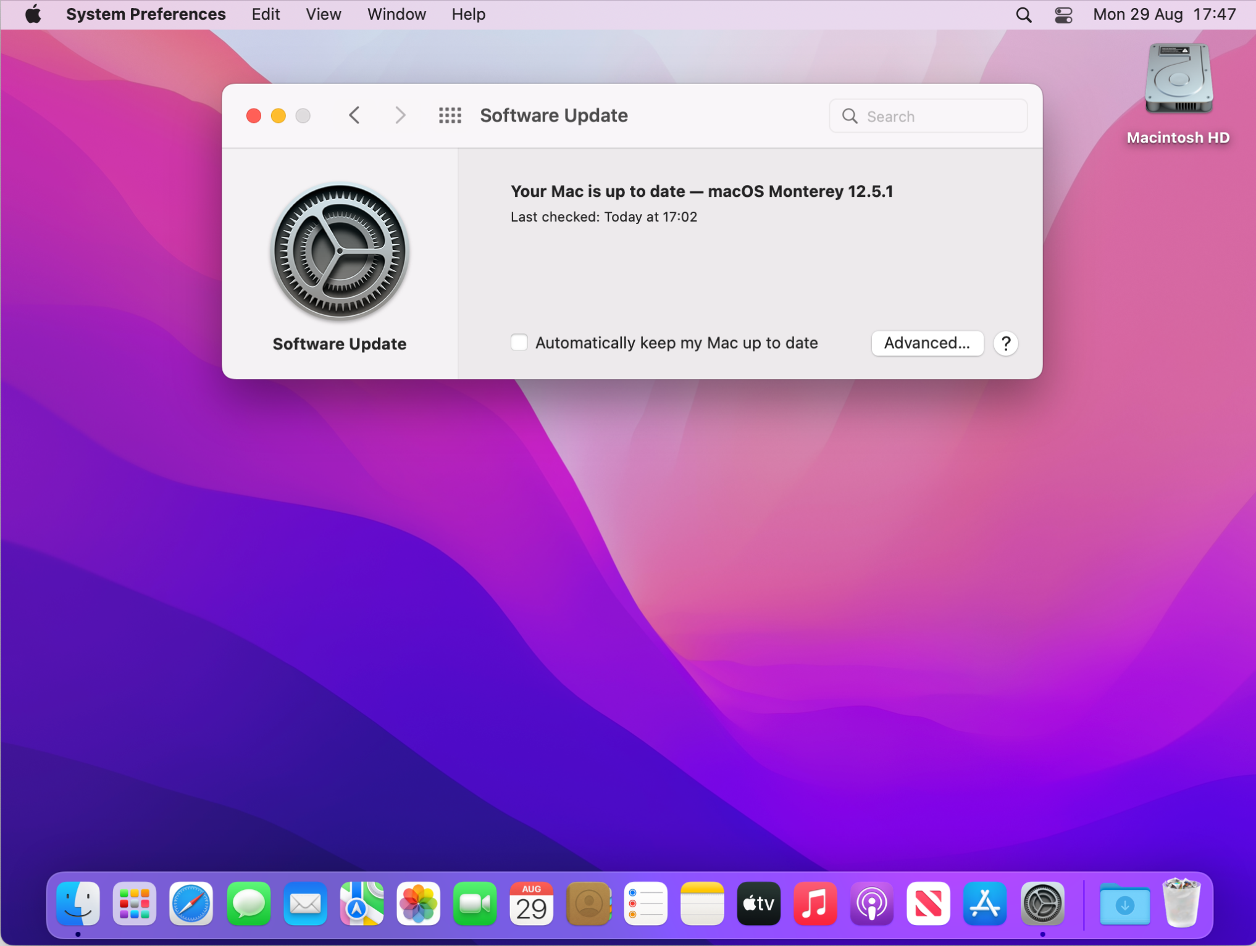The width and height of the screenshot is (1256, 946).
Task: Open Mail app in the Dock
Action: [x=305, y=904]
